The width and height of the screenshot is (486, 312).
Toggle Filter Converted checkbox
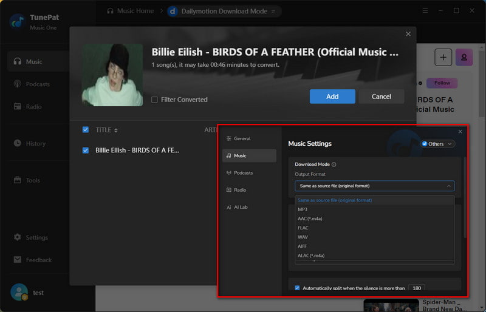click(154, 100)
